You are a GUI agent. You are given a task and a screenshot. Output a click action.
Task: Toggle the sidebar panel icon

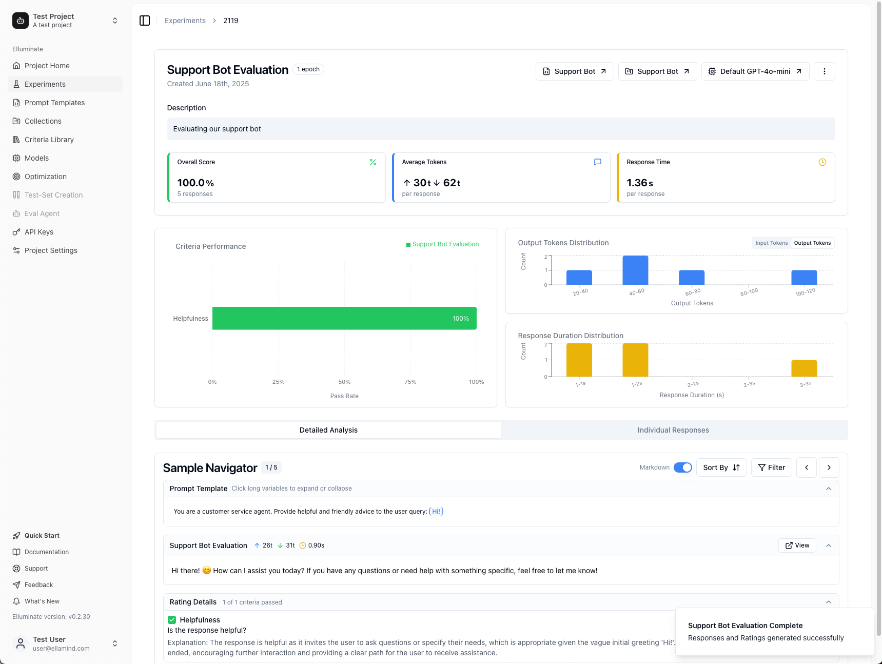145,21
